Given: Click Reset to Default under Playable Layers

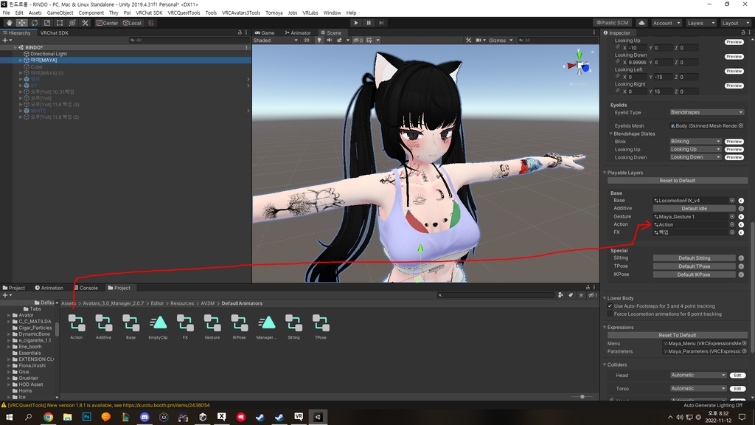Looking at the screenshot, I should coord(677,181).
